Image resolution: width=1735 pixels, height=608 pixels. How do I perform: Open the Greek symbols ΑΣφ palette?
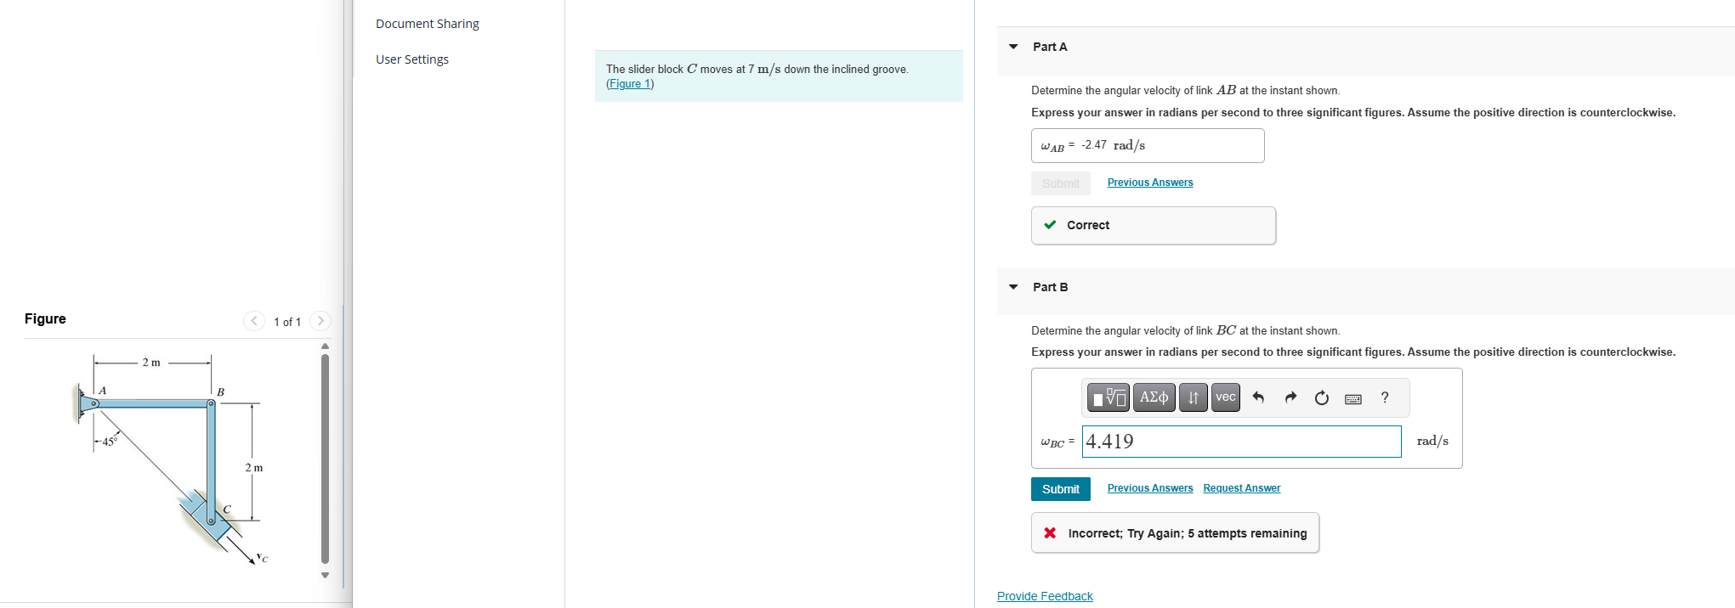[1154, 397]
